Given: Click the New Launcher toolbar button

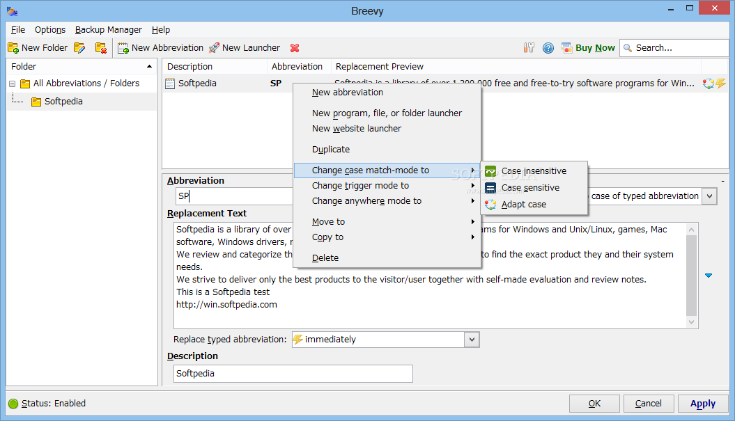Looking at the screenshot, I should click(245, 48).
